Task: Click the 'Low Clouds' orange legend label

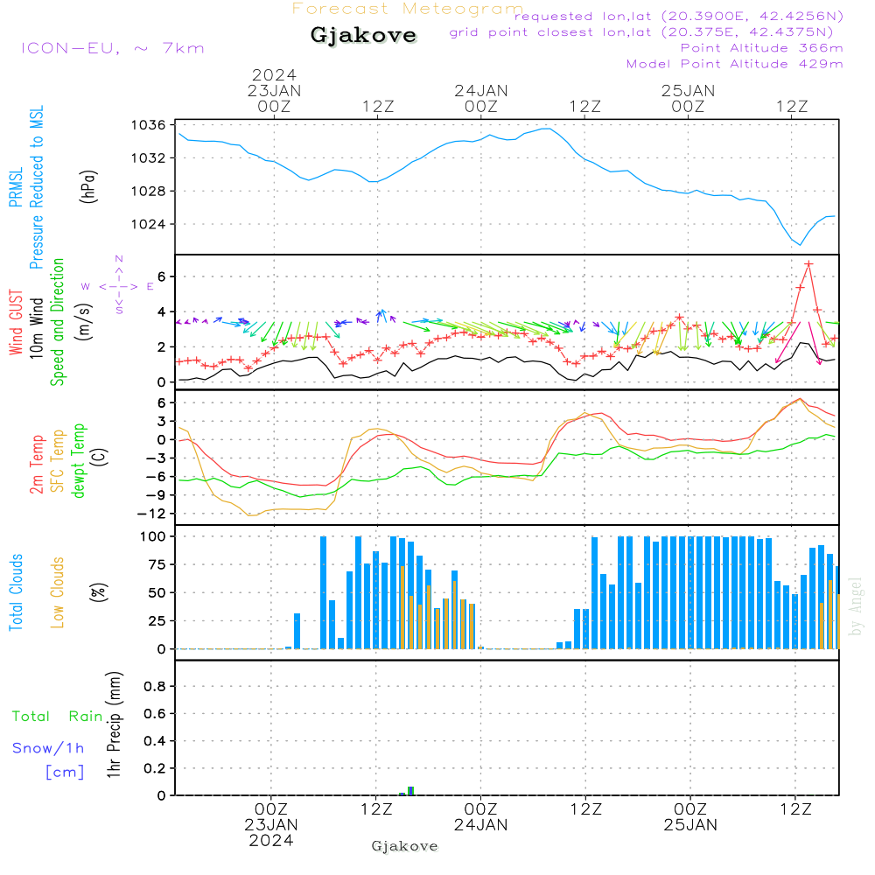Action: pyautogui.click(x=58, y=591)
